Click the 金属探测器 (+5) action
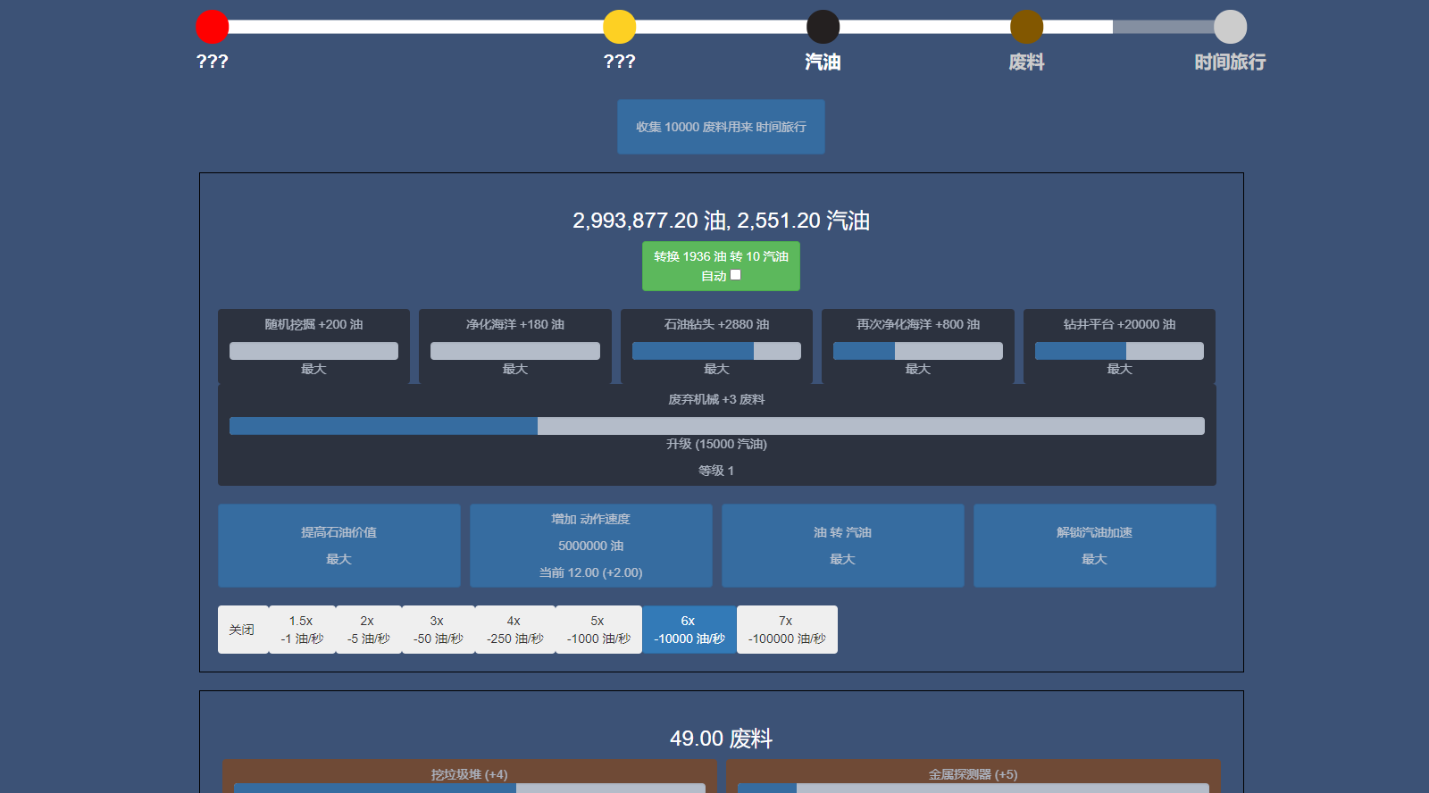The width and height of the screenshot is (1429, 793). 974,776
